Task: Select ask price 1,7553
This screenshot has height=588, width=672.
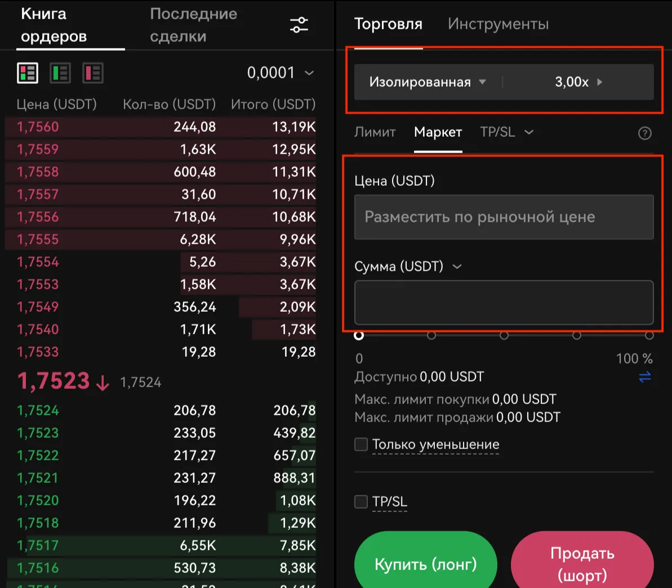Action: click(x=38, y=284)
